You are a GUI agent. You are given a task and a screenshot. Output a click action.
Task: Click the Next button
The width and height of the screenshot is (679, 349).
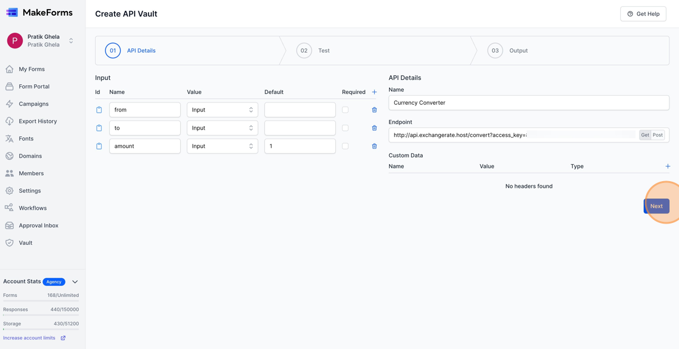(x=657, y=205)
